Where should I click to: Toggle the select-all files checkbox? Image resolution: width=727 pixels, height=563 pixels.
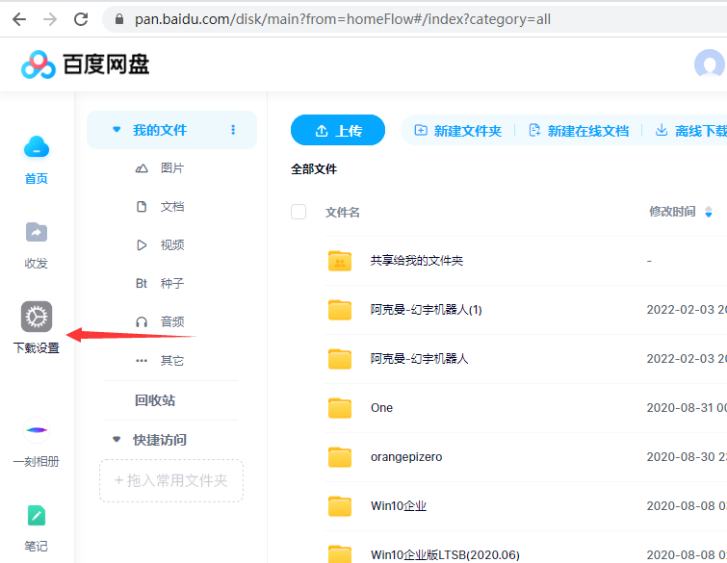(299, 212)
